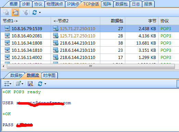Click computer icon of 10.8.16.40:2081 row
Viewport: 179px width, 132px height.
click(x=7, y=36)
